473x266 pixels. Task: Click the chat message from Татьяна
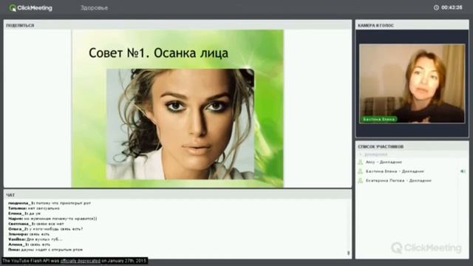tap(34, 208)
